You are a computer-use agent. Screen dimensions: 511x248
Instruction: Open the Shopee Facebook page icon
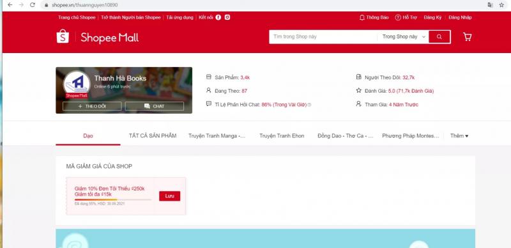tap(218, 18)
